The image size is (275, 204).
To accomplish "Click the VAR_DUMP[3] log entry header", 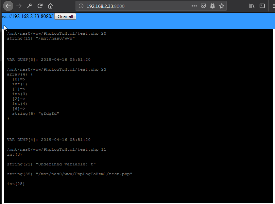I will coord(48,59).
